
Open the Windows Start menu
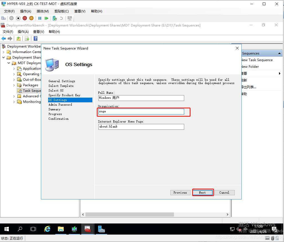[x=7, y=229]
